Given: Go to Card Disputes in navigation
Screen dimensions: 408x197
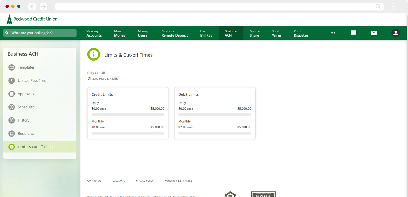Looking at the screenshot, I should pyautogui.click(x=301, y=33).
